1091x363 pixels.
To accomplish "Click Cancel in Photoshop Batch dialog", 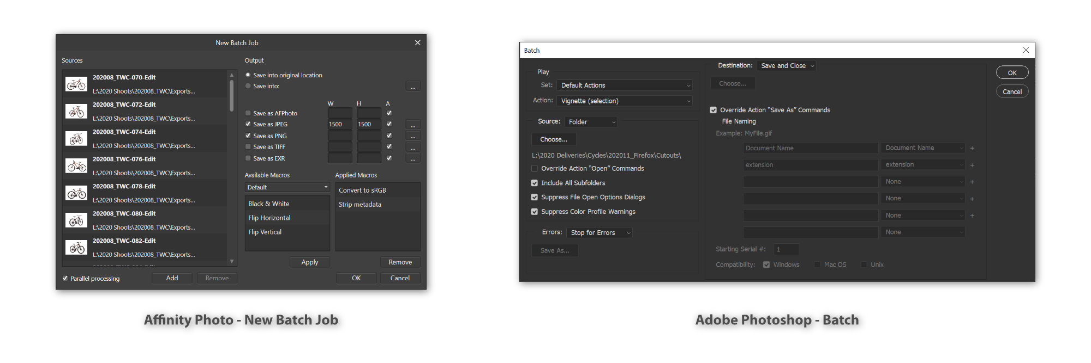I will pos(1012,91).
